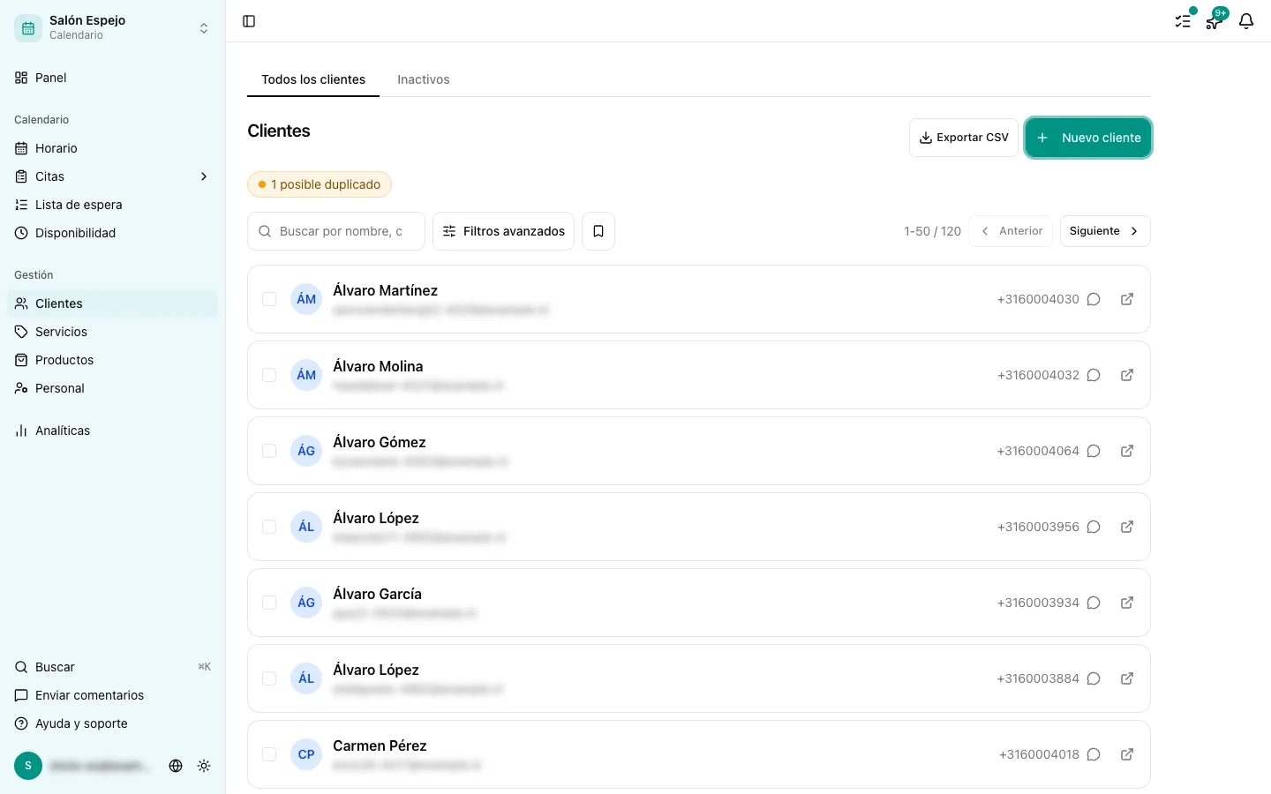Open external link for phone +3160003884

(x=1127, y=678)
